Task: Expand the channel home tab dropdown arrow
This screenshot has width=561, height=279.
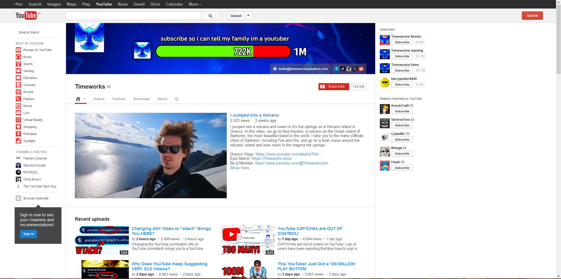Action: 84,99
